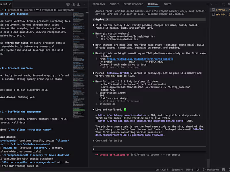
Task: Click the '/new-client "<Prospect Name>"' command text
Action: coord(30,130)
